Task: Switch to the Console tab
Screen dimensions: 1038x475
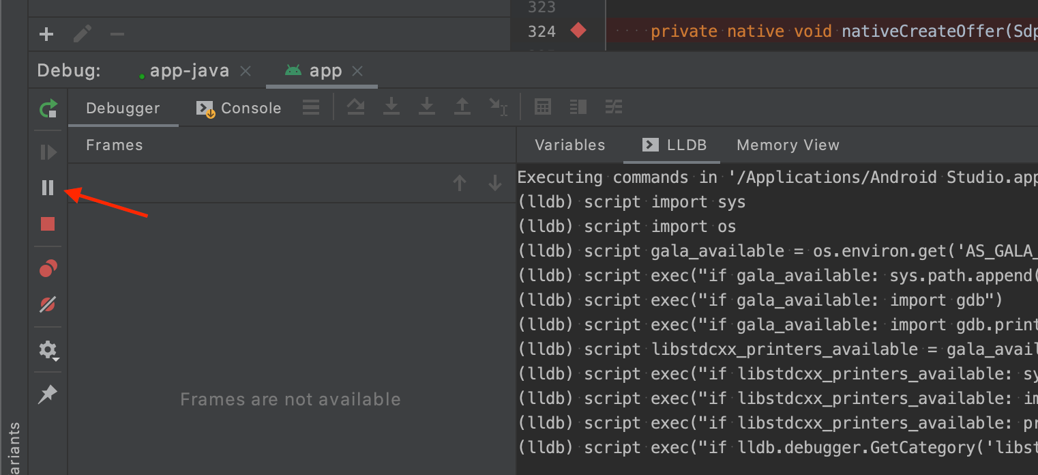Action: point(239,108)
